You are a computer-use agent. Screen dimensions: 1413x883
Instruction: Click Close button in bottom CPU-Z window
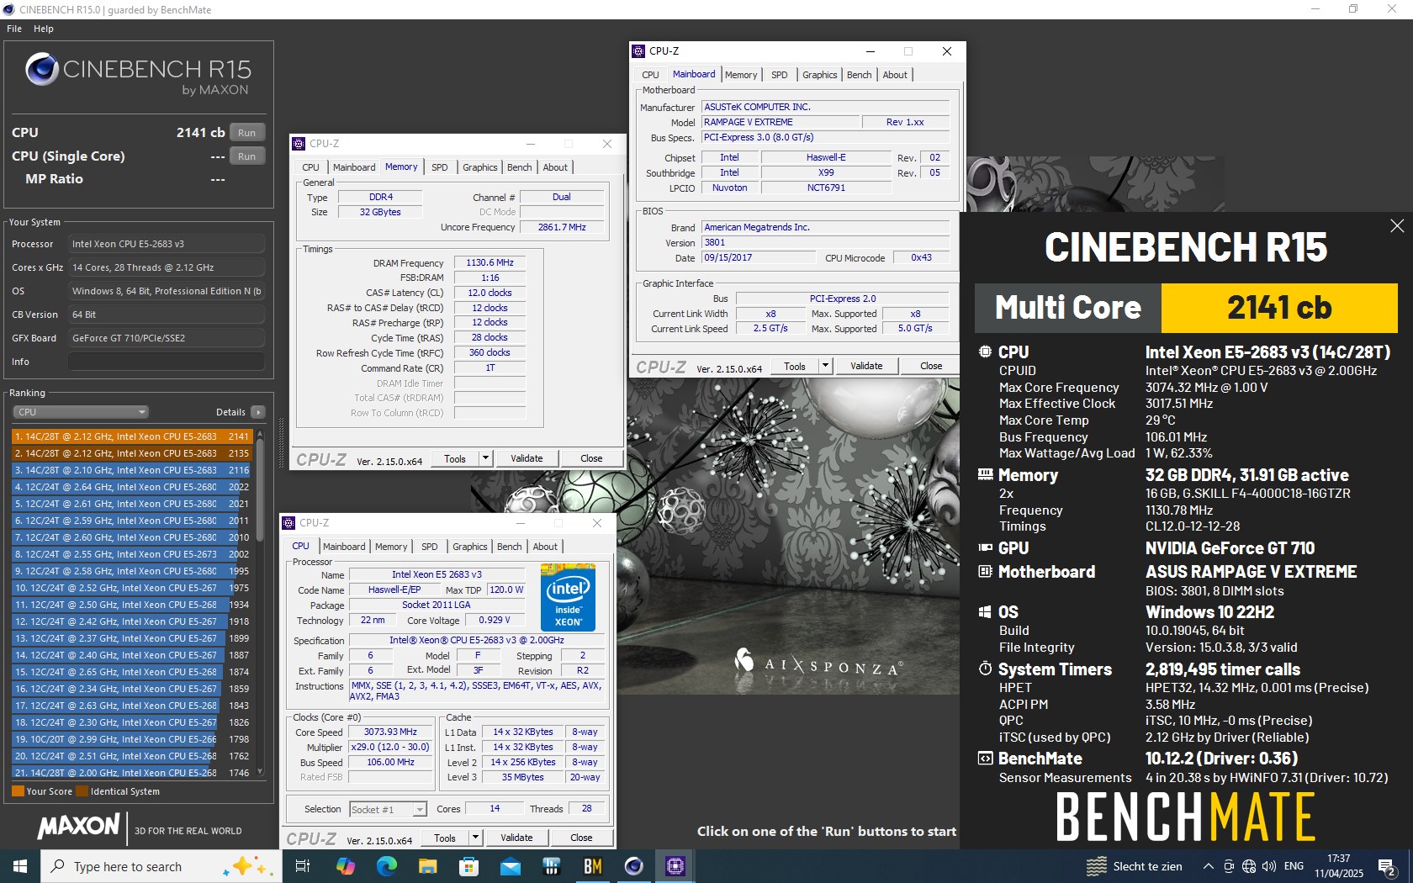point(581,838)
